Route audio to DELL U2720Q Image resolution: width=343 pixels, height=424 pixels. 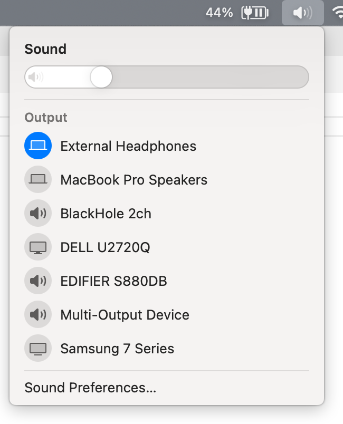click(x=106, y=247)
